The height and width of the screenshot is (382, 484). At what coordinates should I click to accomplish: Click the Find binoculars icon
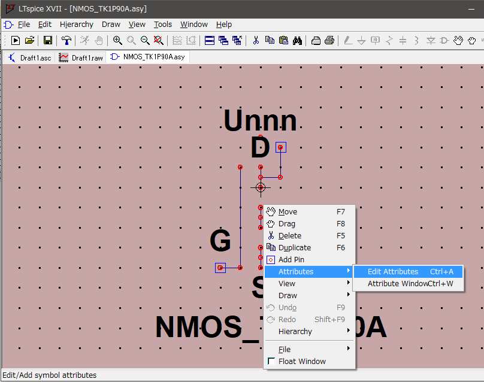297,41
